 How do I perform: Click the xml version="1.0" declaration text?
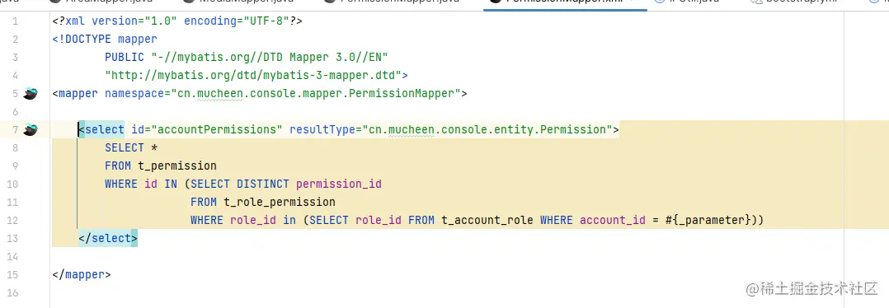(177, 21)
